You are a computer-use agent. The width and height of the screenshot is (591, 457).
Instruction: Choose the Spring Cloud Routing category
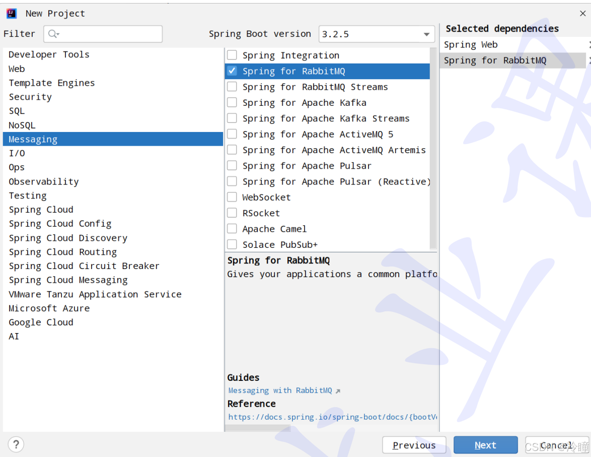tap(113, 252)
